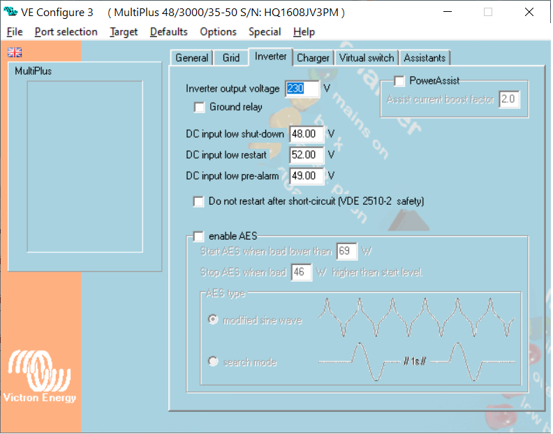Click the modified sine wave waveform graphic
The image size is (553, 434).
(416, 317)
